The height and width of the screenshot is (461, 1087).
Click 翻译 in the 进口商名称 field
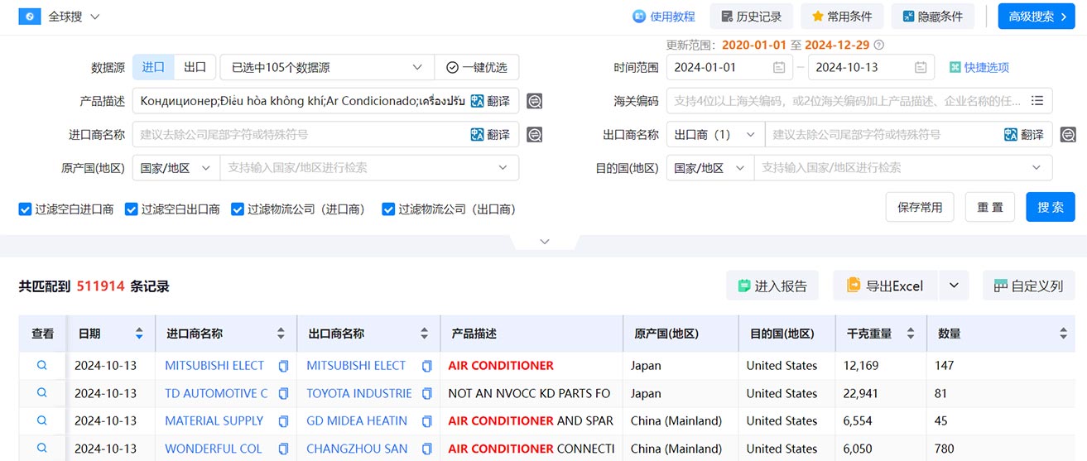pyautogui.click(x=491, y=134)
